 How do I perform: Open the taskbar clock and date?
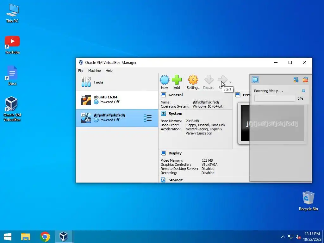pos(312,237)
